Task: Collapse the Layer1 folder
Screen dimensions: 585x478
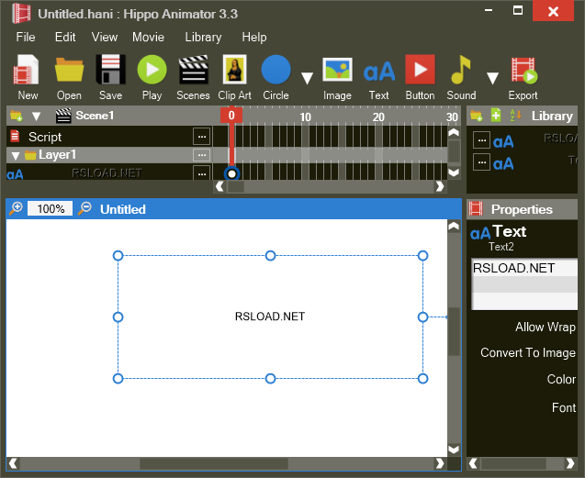Action: 16,155
